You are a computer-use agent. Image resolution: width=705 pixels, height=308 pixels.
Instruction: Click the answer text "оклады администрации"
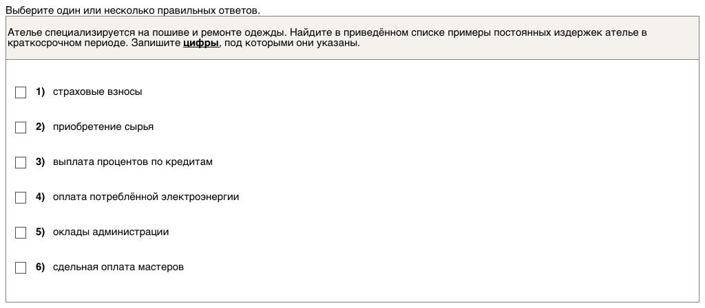[111, 232]
